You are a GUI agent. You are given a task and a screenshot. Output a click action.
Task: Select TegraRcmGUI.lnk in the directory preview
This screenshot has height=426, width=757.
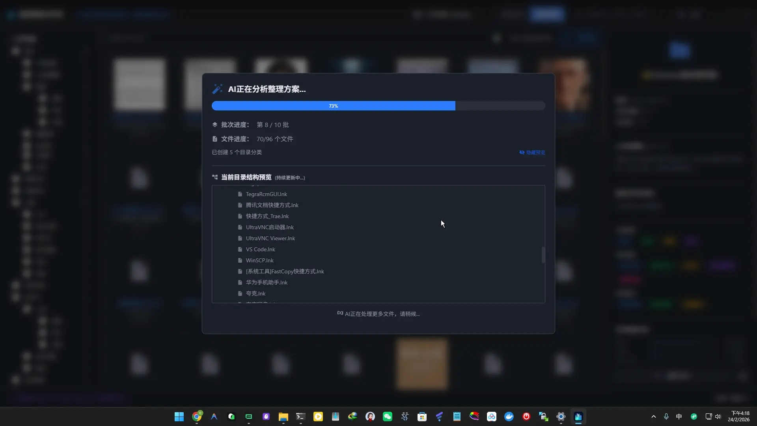(x=267, y=194)
